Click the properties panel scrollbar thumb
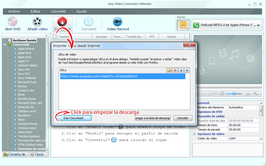 [x=261, y=111]
